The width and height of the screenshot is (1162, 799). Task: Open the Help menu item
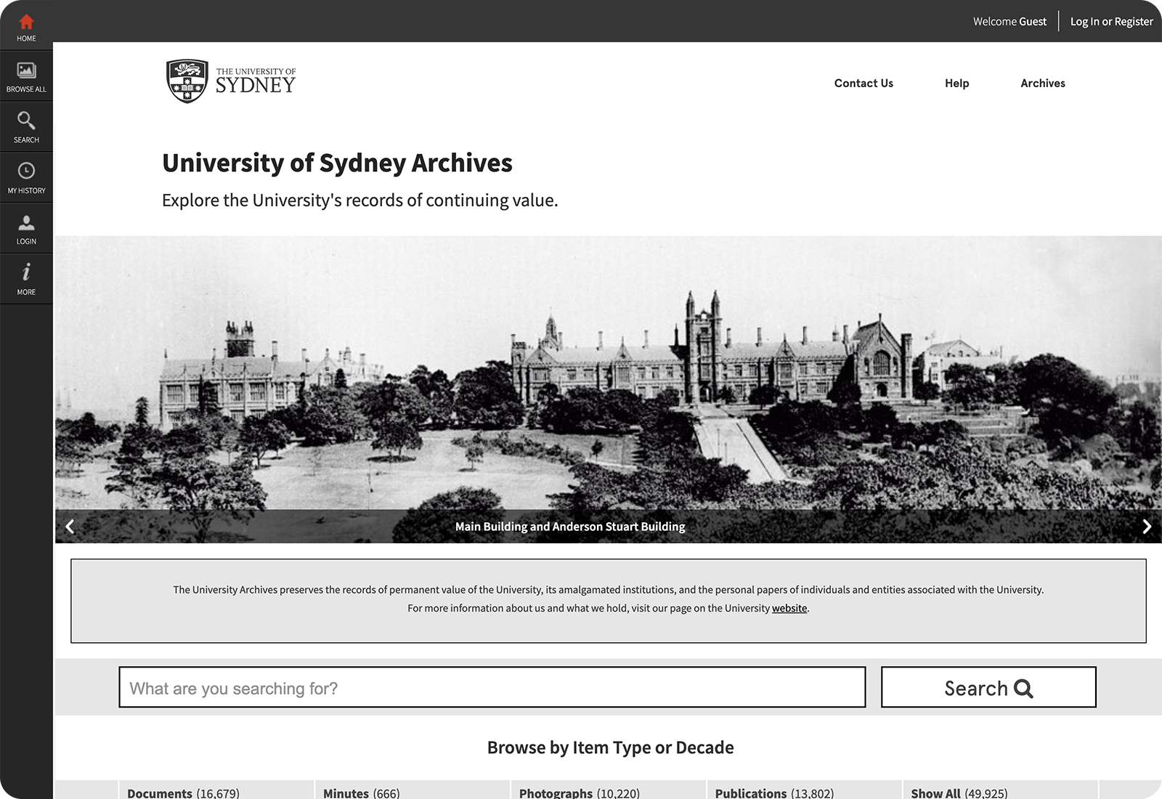coord(956,83)
